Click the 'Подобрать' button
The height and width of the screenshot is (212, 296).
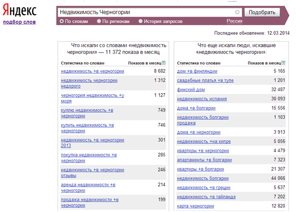[262, 12]
